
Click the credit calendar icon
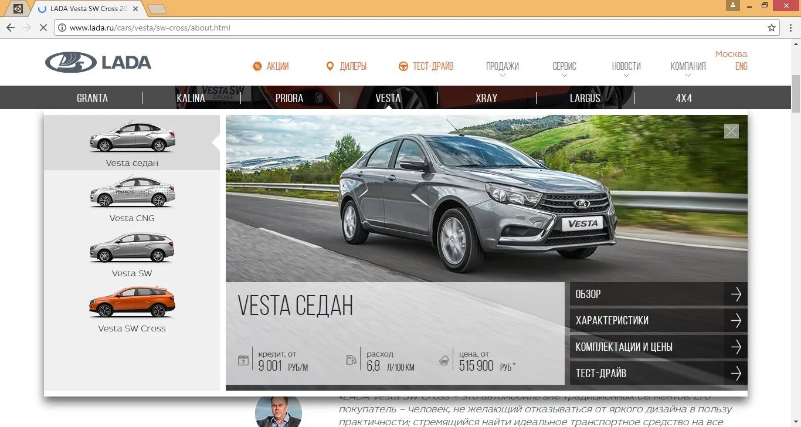point(243,360)
